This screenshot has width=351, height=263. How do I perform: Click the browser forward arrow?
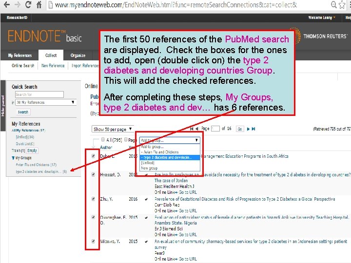(x=18, y=4)
